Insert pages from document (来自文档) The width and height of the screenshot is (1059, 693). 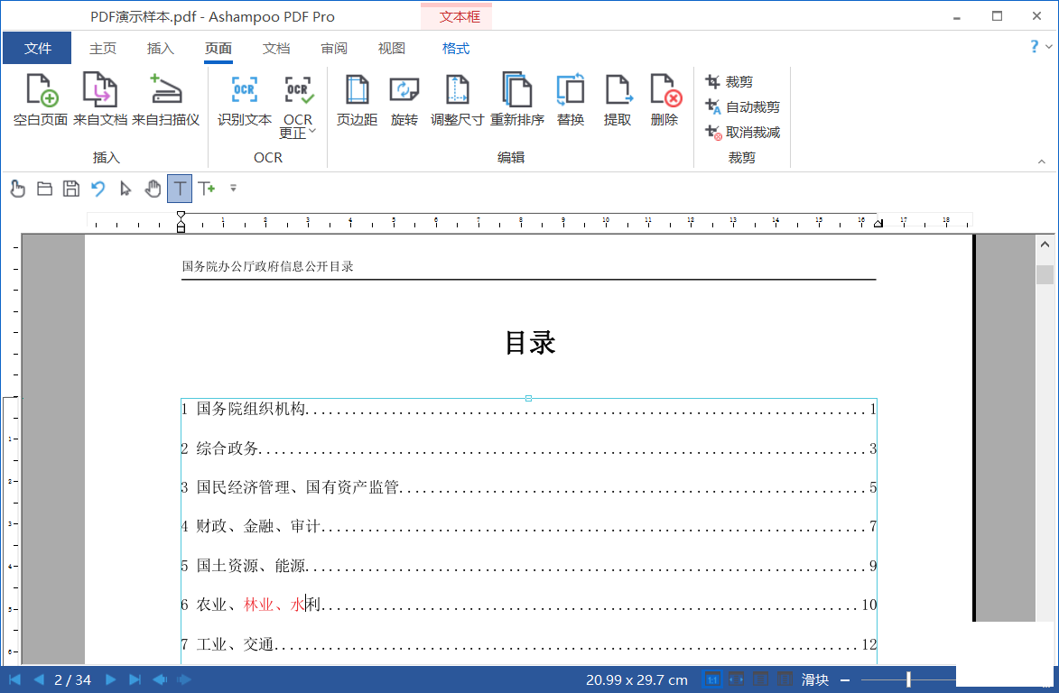tap(100, 100)
